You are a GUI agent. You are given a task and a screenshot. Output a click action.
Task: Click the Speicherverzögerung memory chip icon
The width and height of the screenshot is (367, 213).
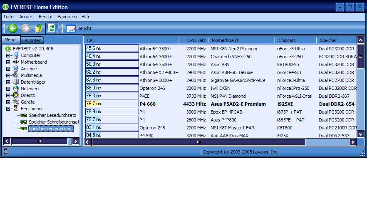[x=24, y=129]
